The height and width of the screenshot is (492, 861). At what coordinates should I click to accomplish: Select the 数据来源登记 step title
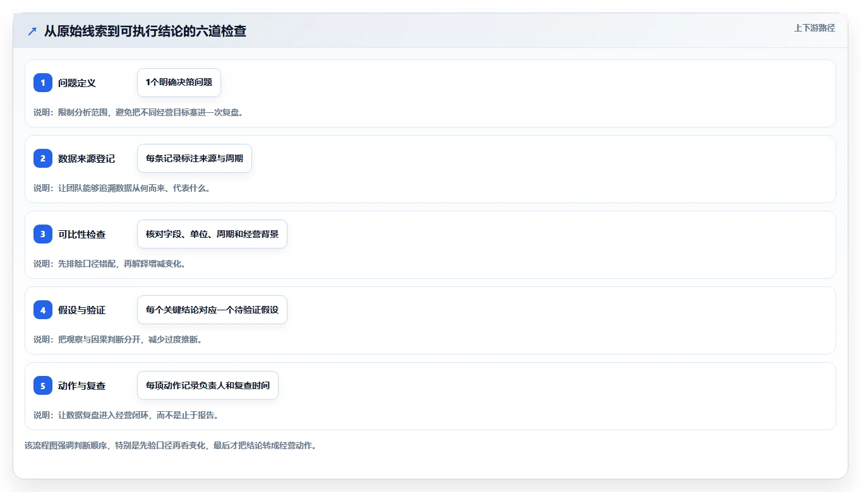87,158
